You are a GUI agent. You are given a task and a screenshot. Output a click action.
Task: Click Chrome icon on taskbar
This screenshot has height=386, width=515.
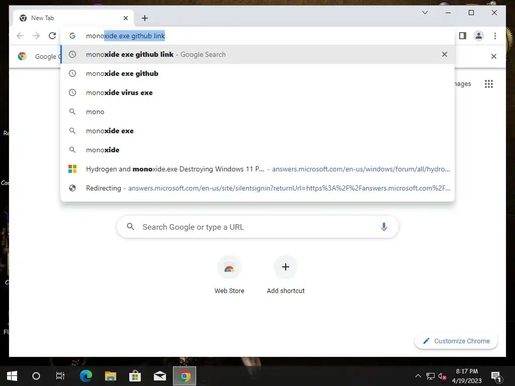click(x=185, y=376)
